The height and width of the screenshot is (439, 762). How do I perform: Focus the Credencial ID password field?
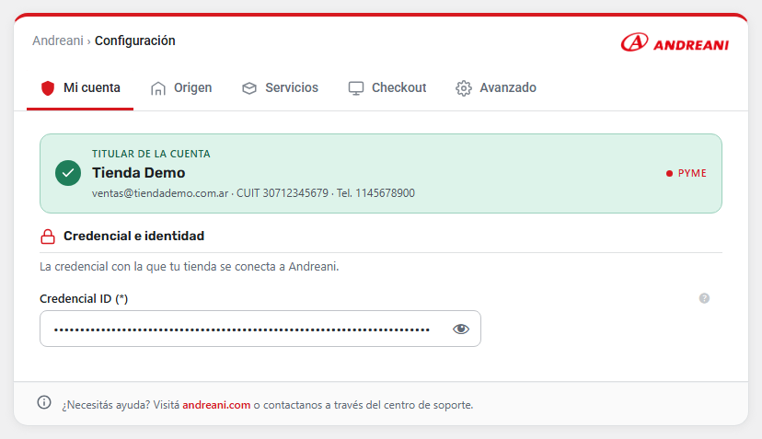[x=260, y=329]
